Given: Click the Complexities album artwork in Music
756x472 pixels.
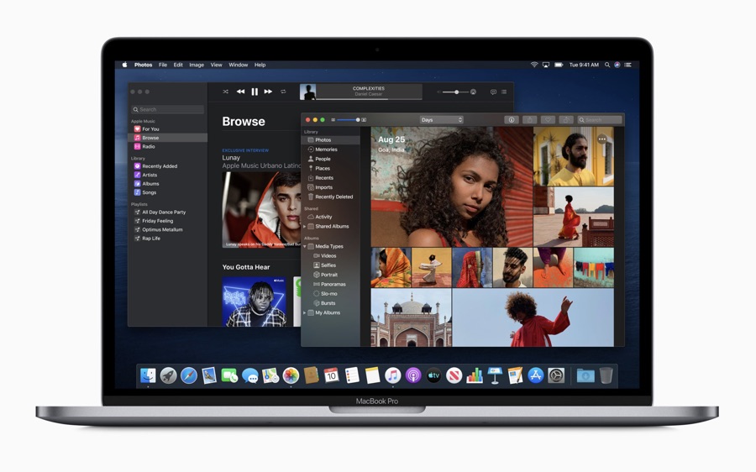Looking at the screenshot, I should [307, 92].
